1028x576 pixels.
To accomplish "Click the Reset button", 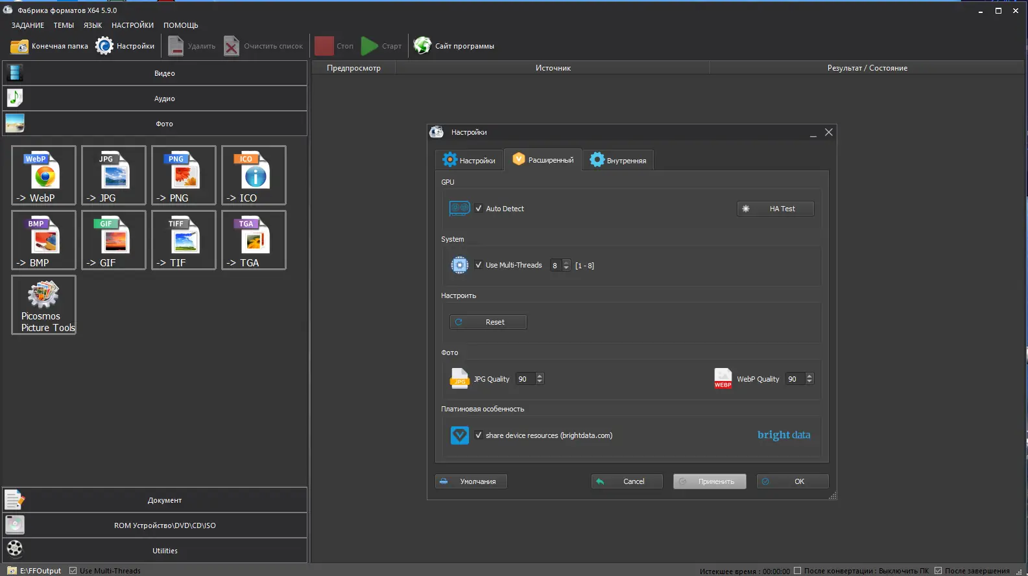I will [488, 322].
